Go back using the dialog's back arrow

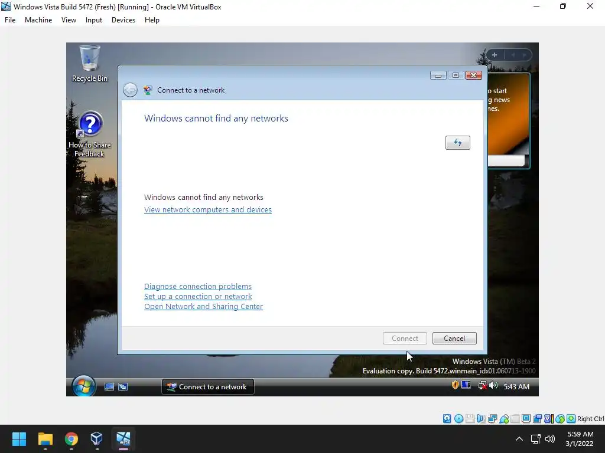coord(130,90)
